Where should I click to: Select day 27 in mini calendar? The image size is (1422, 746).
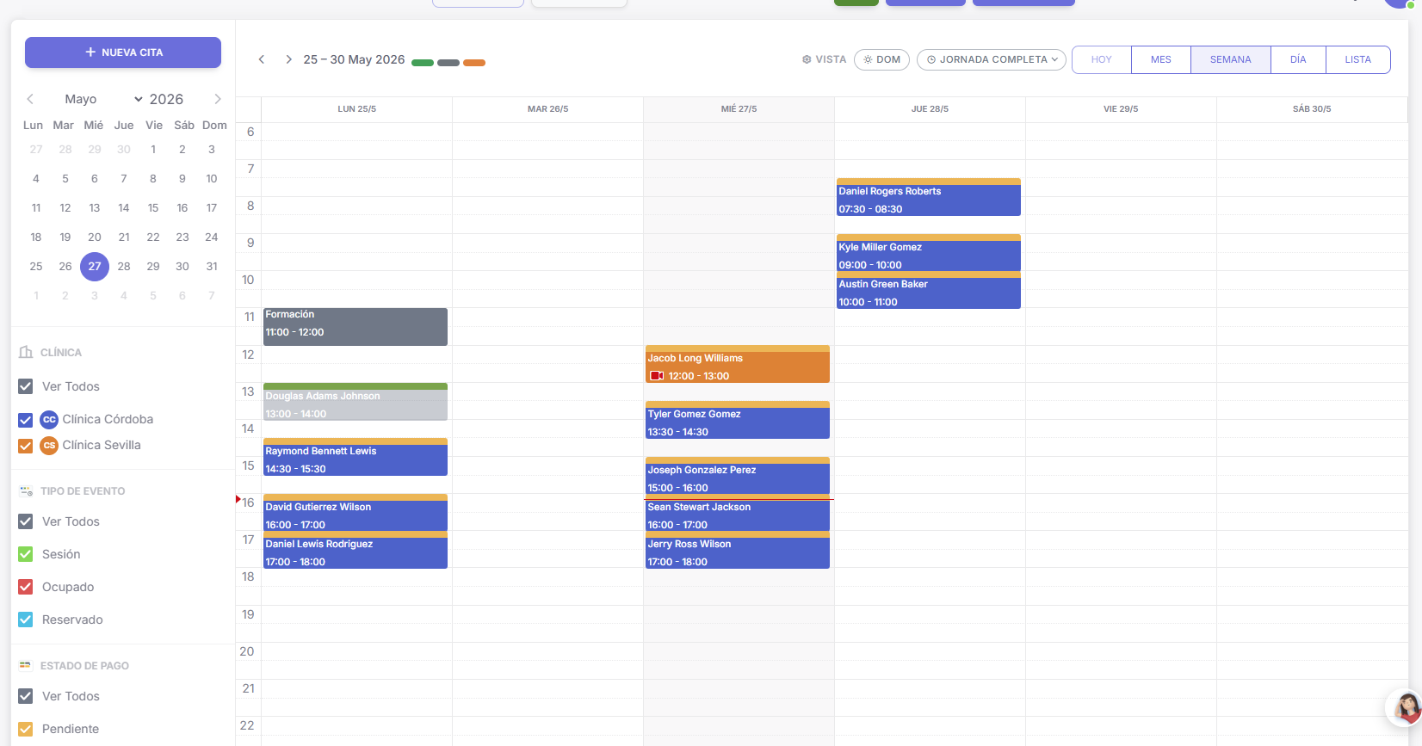(95, 267)
